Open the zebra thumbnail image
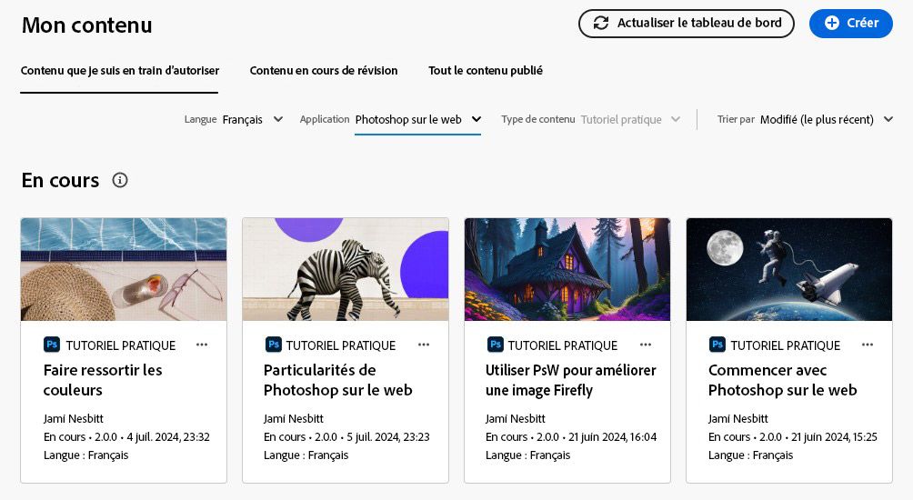 pos(346,269)
